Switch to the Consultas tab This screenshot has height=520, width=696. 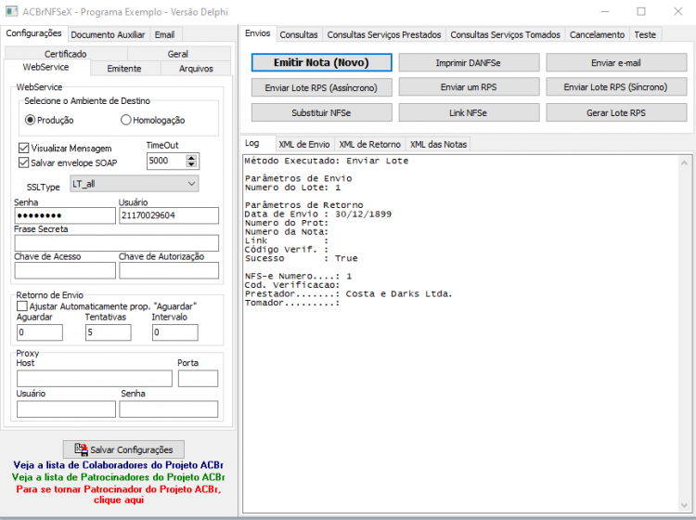click(298, 34)
